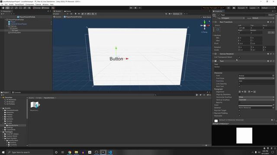
Task: Toggle scene audio speaker icon
Action: click(79, 14)
